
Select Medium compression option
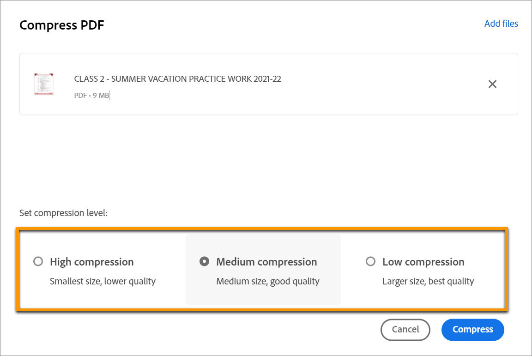click(204, 262)
